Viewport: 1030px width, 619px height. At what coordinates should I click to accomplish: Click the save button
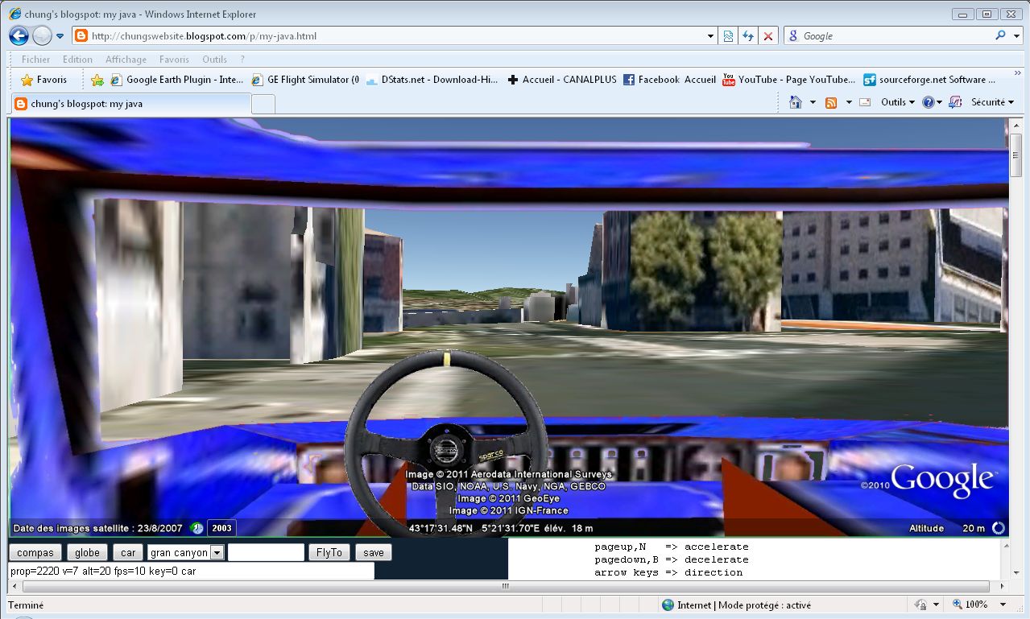point(374,552)
